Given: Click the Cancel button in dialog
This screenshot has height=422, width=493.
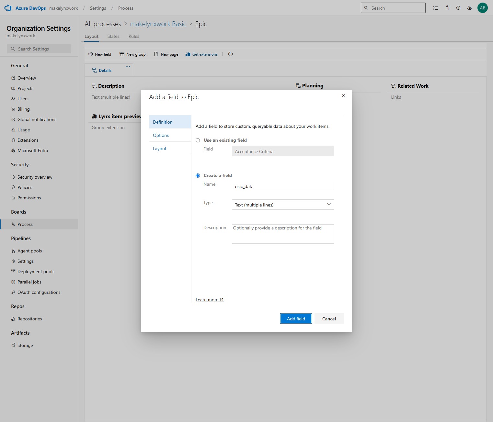Looking at the screenshot, I should [329, 319].
